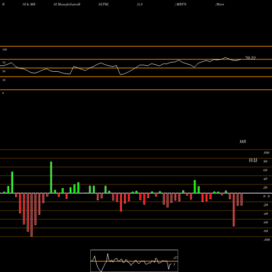The image size is (272, 272).
Task: Click the MR axis label 40
Action: tap(265, 179)
